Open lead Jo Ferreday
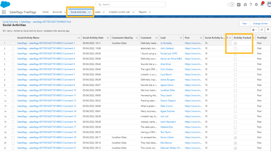 pos(166,43)
